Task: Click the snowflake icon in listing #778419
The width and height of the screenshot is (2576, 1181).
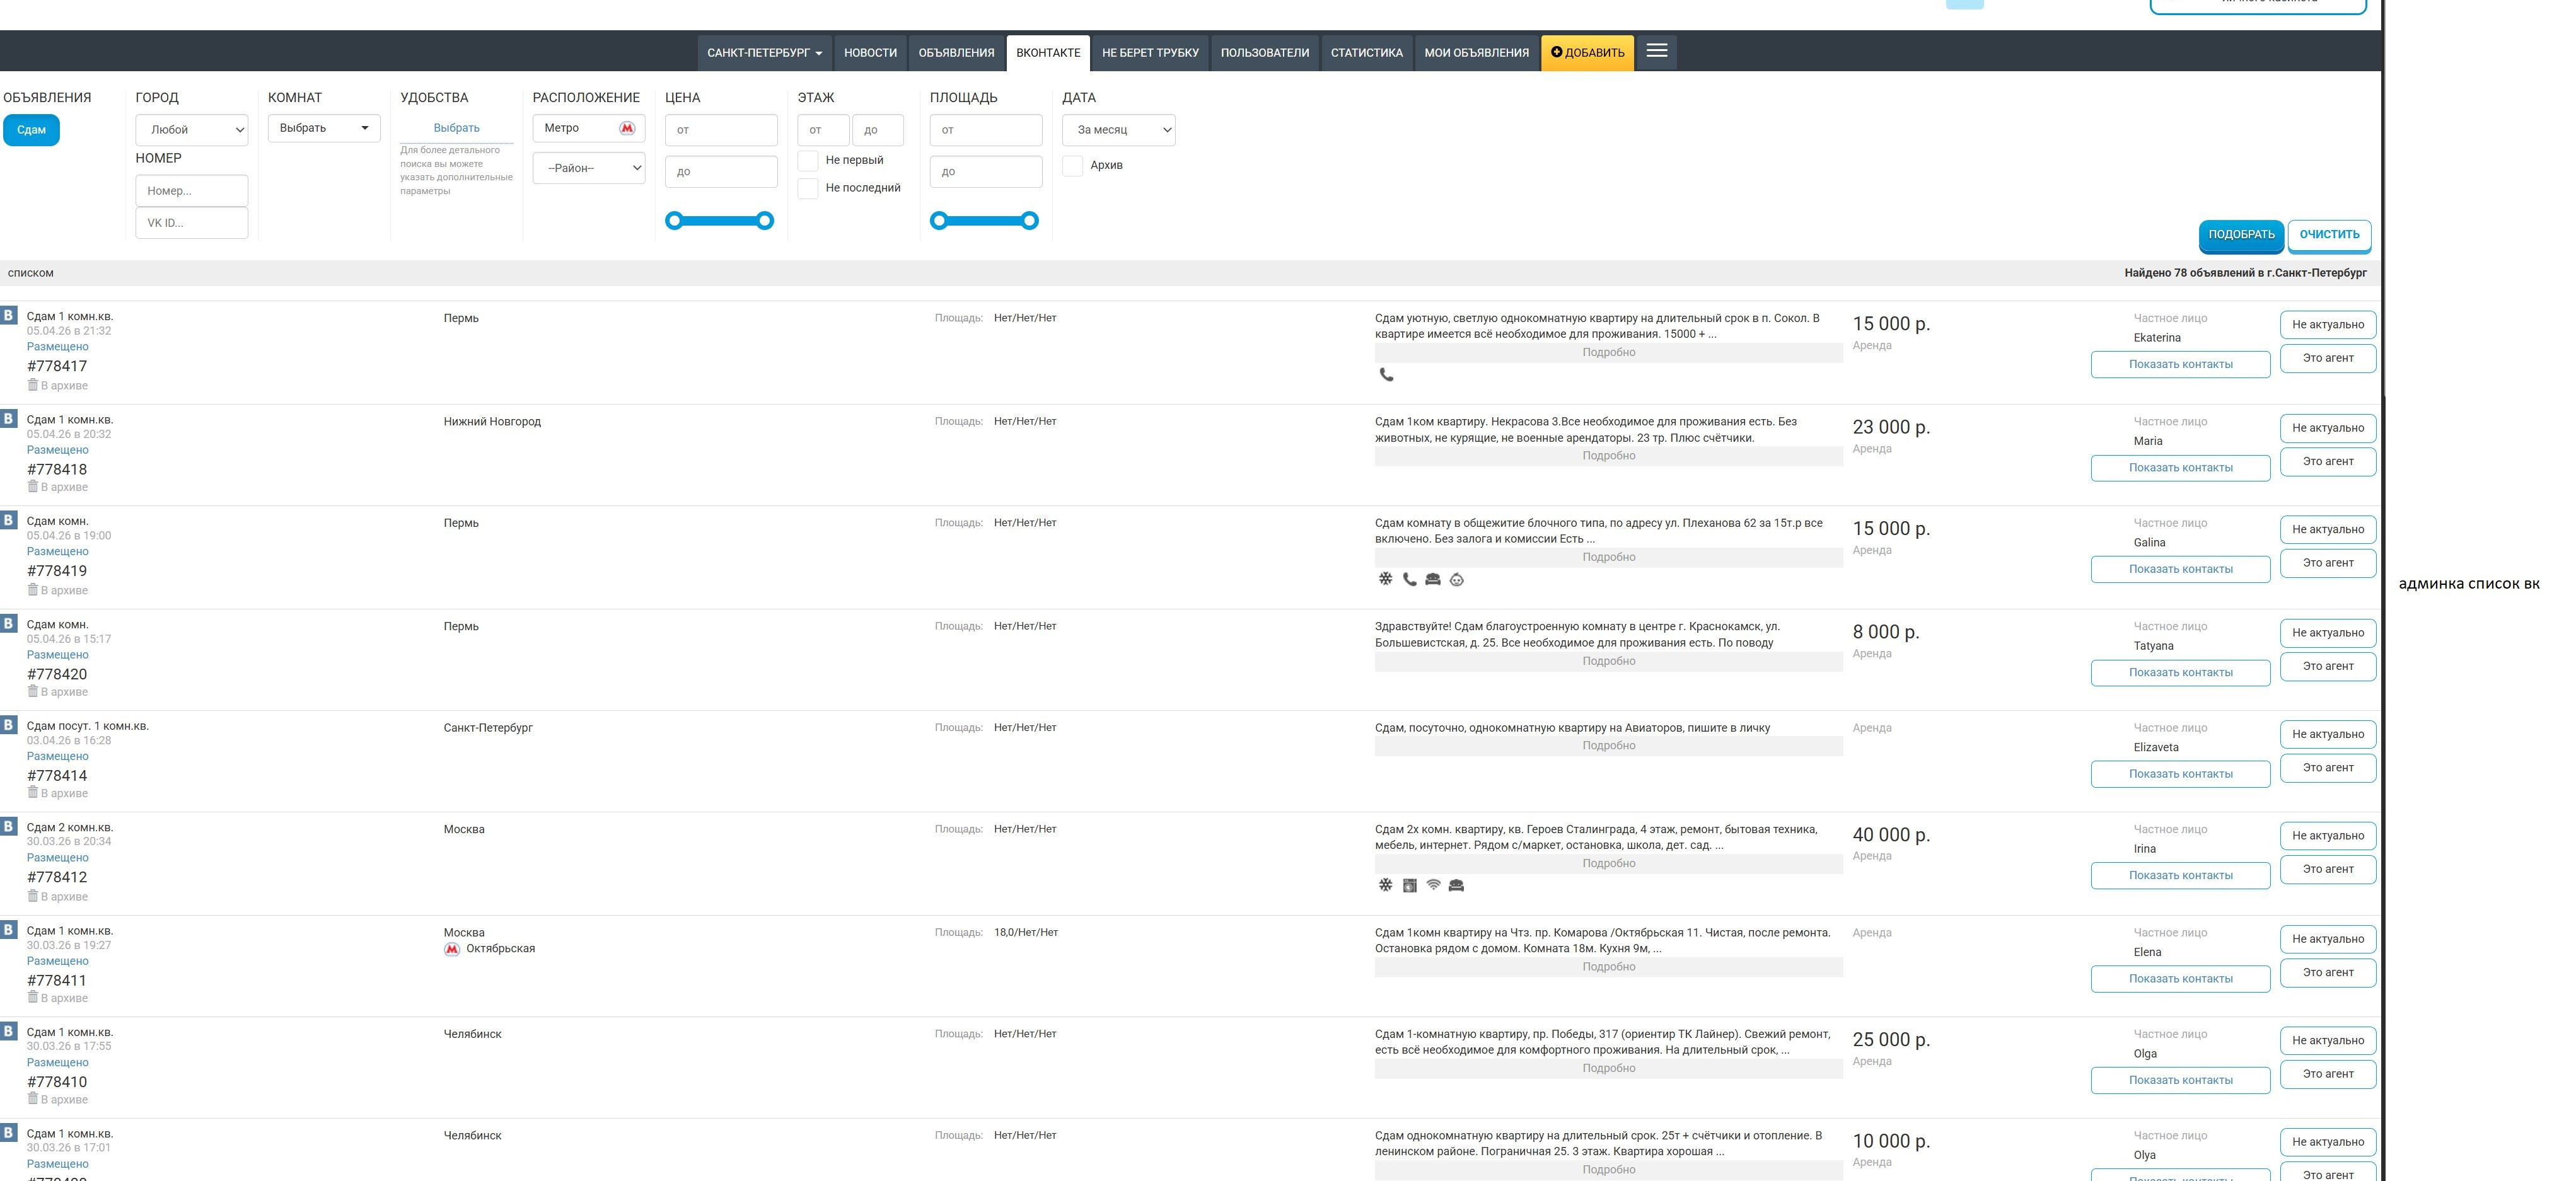Action: coord(1385,579)
